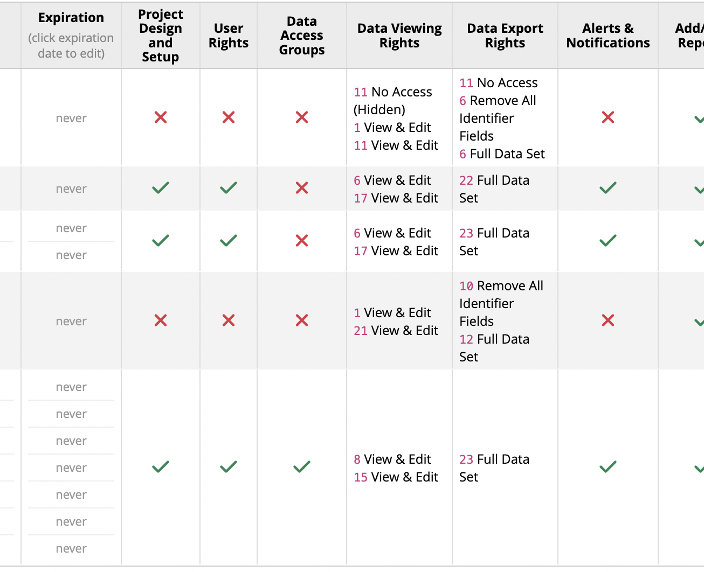
Task: Toggle Alerts & Notifications permission in bottom row
Action: 608,467
